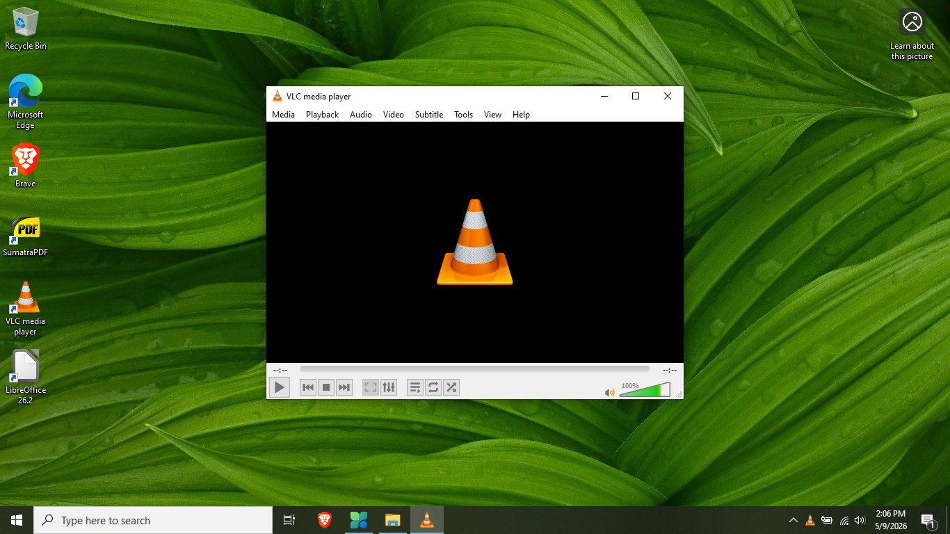Stop playback with the stop button
Viewport: 950px width, 534px height.
click(326, 387)
